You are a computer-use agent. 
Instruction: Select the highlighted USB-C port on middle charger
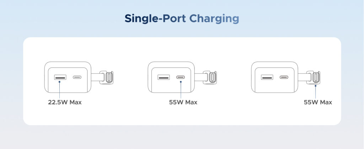pyautogui.click(x=180, y=77)
